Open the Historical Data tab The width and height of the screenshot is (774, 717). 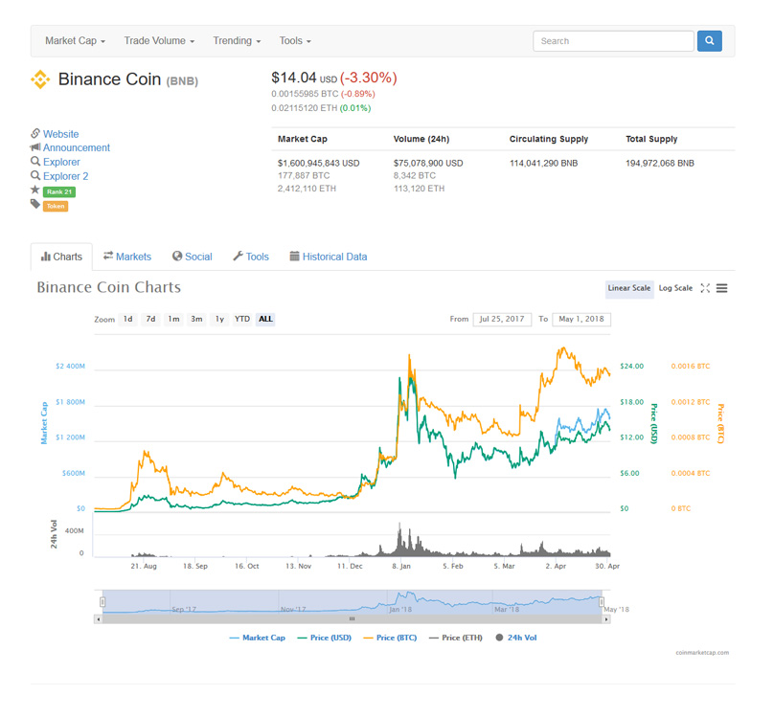point(329,257)
